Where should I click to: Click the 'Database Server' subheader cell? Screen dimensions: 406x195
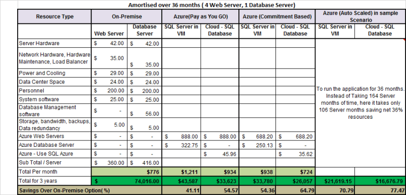(x=145, y=31)
